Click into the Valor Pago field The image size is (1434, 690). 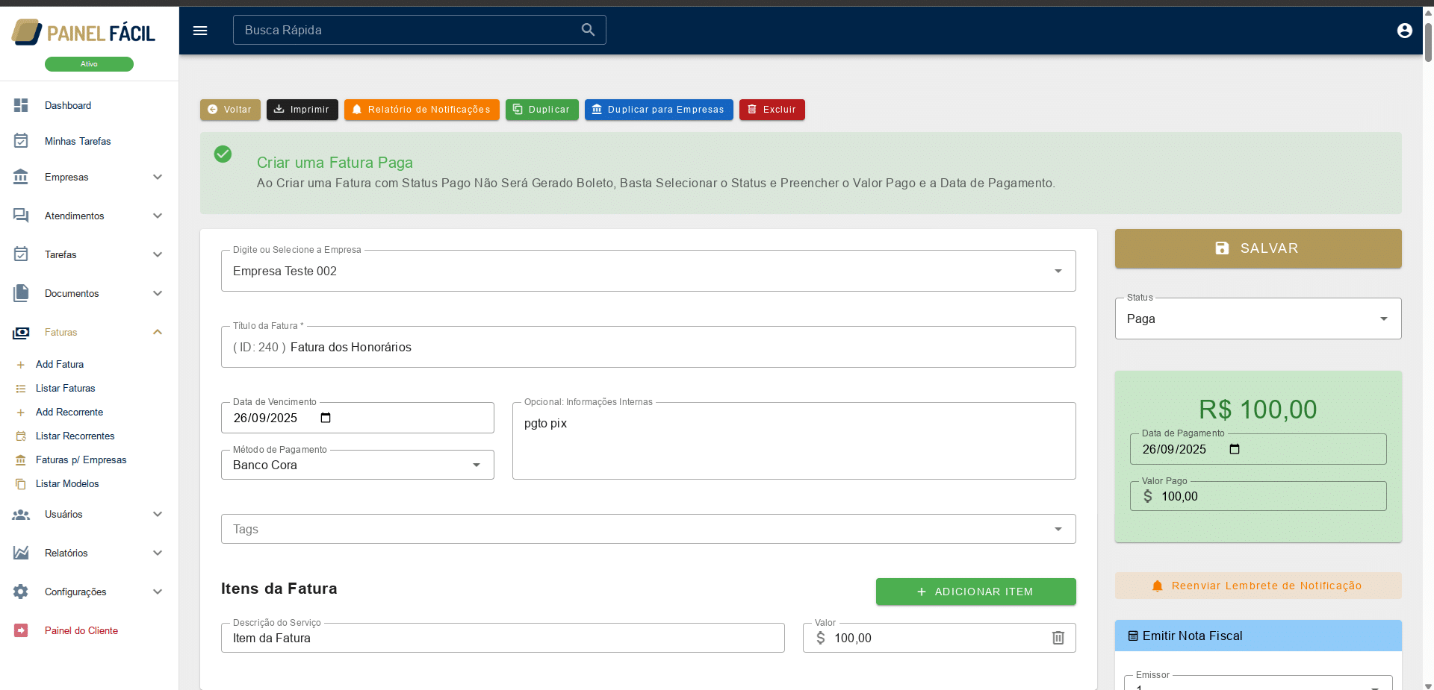pos(1270,496)
